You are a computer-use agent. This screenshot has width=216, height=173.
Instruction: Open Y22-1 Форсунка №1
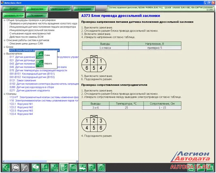point(21,104)
